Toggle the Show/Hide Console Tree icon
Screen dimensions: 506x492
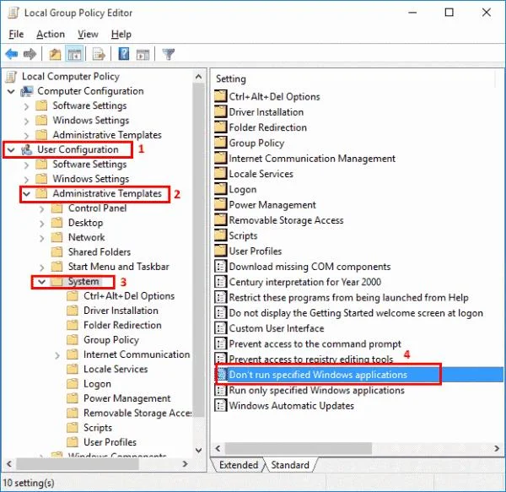[74, 54]
